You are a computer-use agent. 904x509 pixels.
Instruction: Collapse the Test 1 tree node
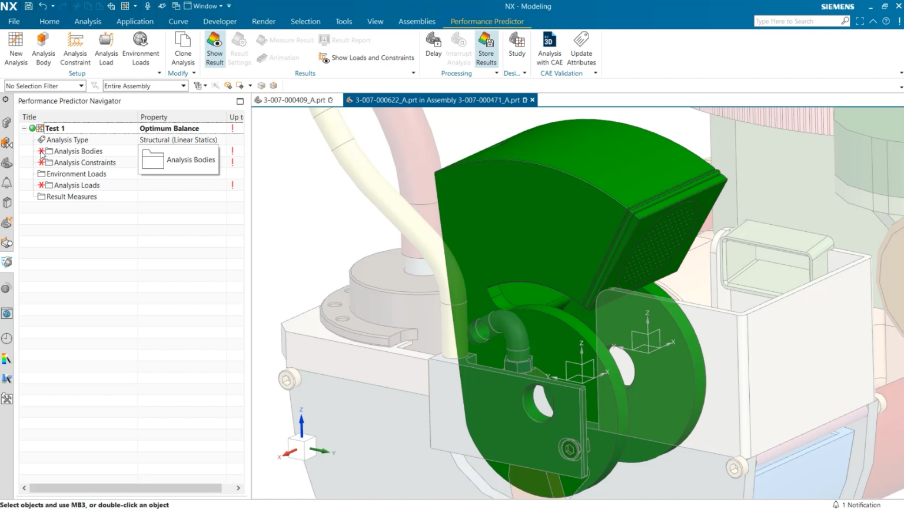point(24,128)
